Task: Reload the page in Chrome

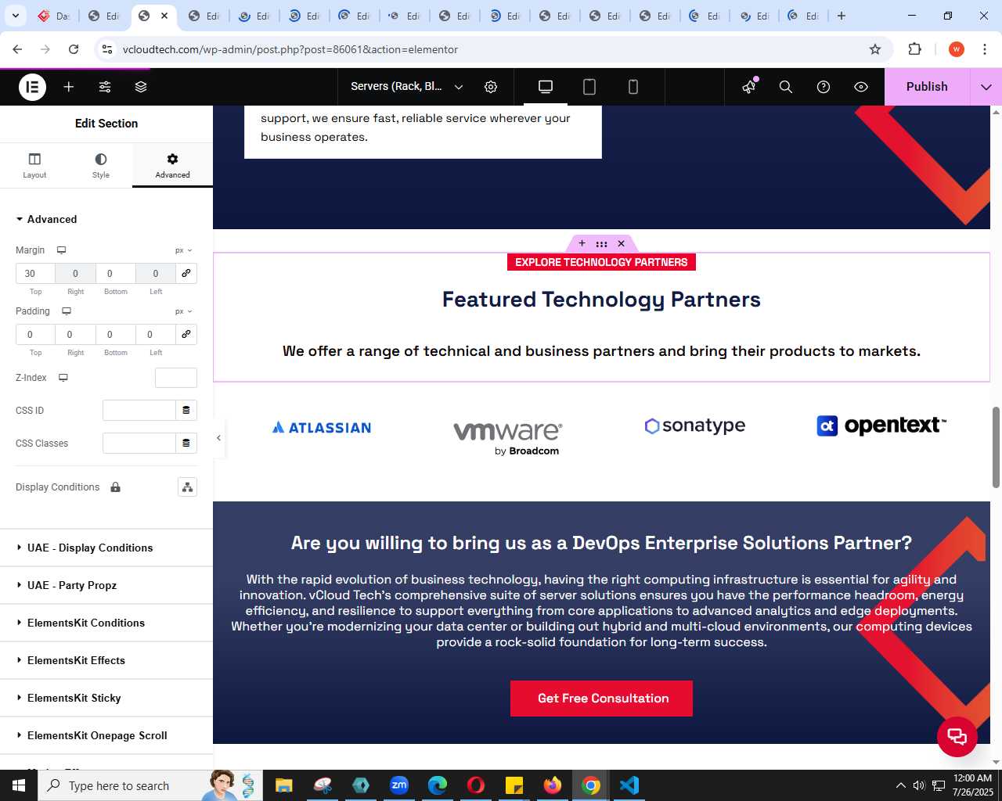Action: (74, 49)
